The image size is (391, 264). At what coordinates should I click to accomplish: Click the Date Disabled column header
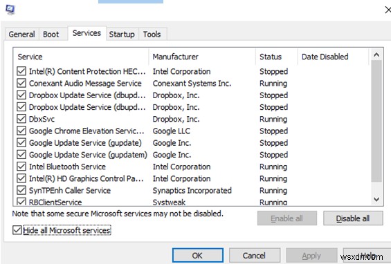(333, 57)
